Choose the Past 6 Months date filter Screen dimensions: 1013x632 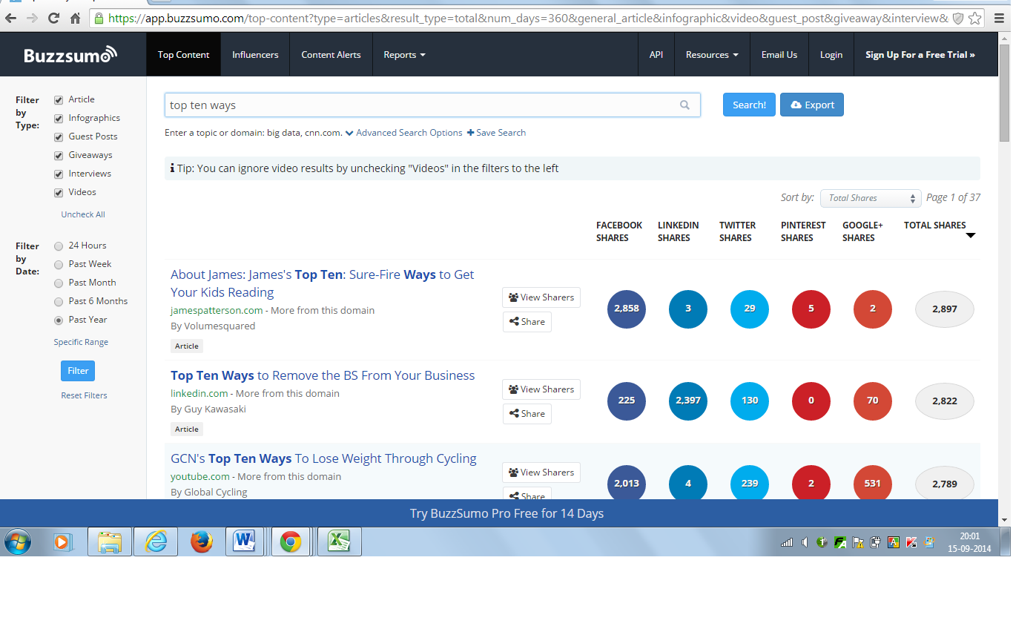click(59, 301)
